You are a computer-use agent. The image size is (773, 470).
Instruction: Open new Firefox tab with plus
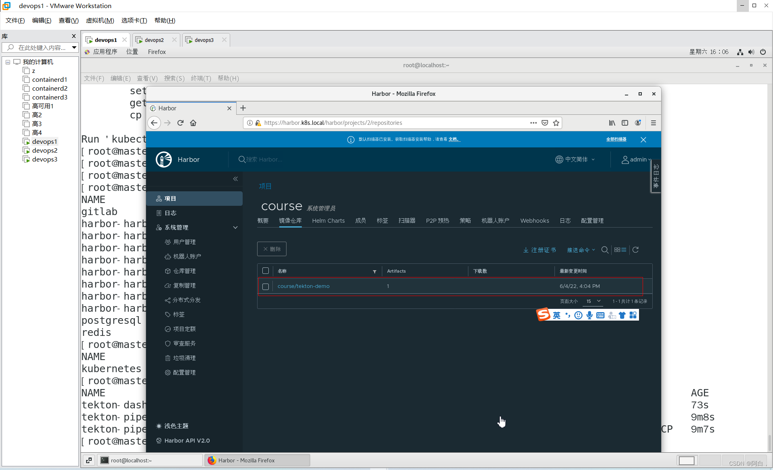tap(243, 108)
